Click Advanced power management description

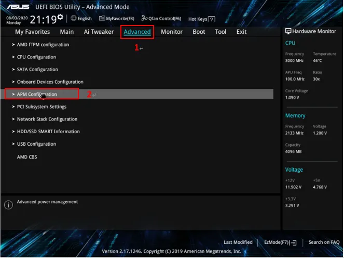[47, 202]
